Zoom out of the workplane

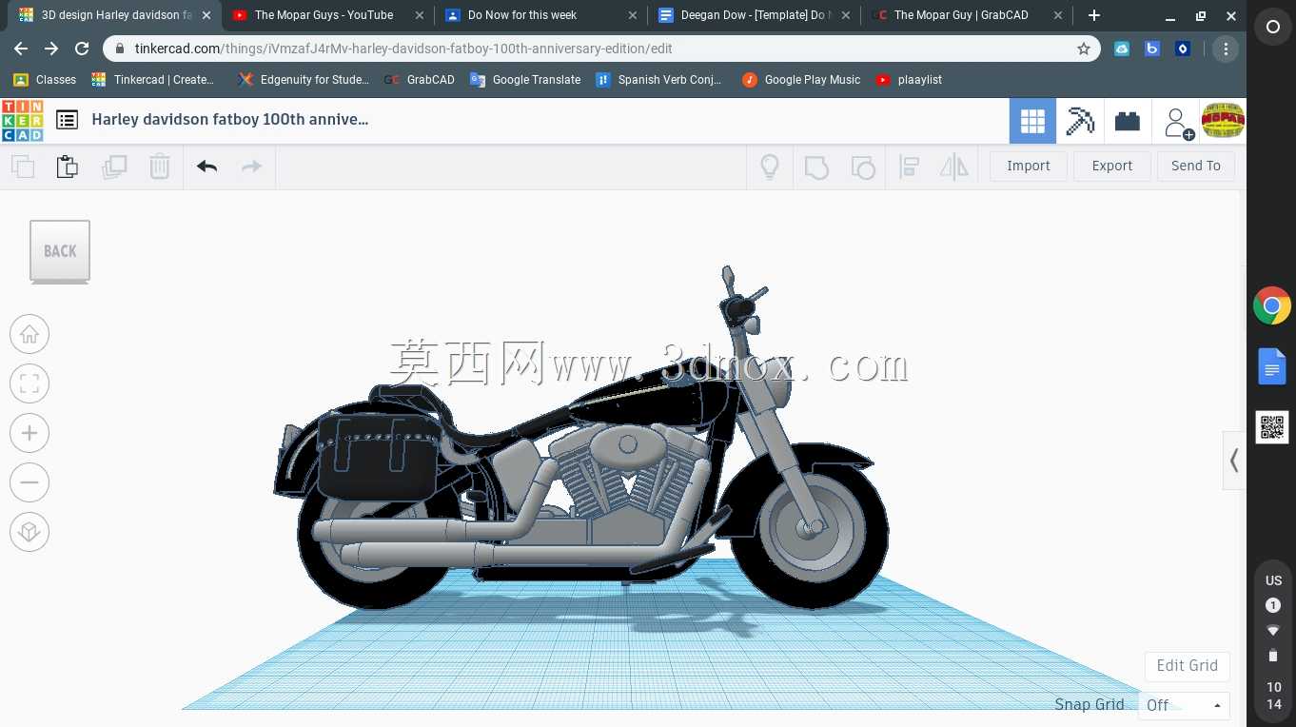click(x=29, y=482)
